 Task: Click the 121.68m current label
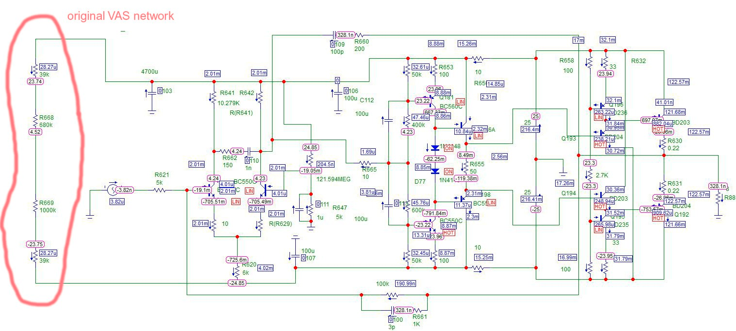[x=675, y=112]
